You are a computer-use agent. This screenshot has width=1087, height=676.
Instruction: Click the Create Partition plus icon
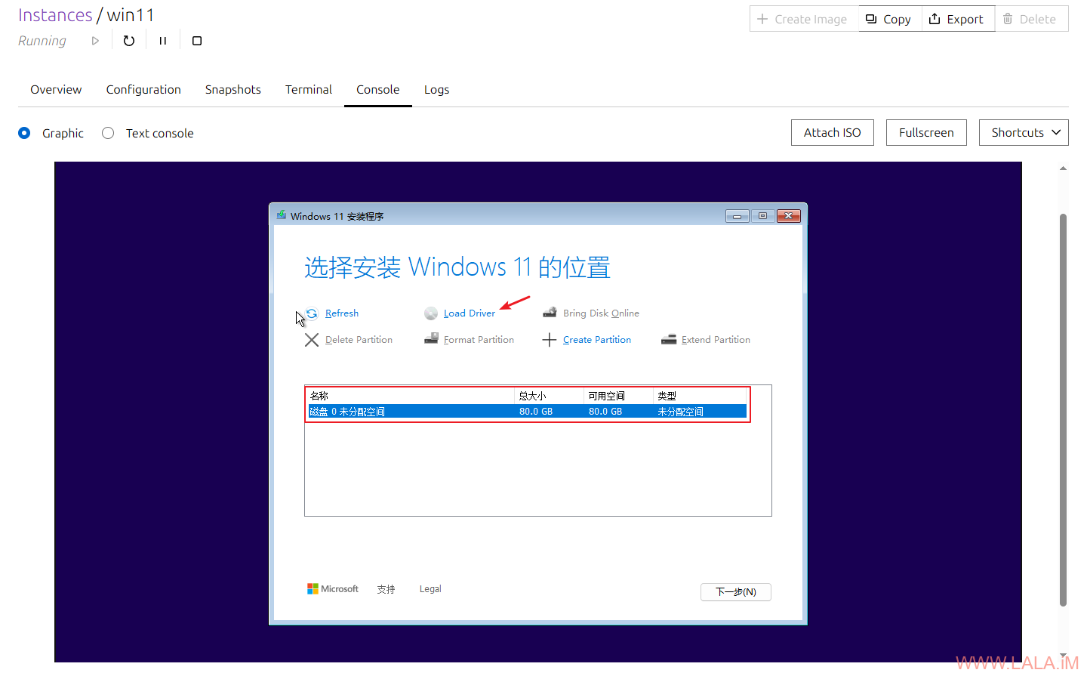[x=550, y=340]
